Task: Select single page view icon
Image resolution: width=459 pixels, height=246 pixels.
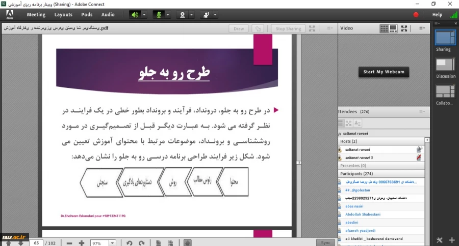Action: point(159,243)
